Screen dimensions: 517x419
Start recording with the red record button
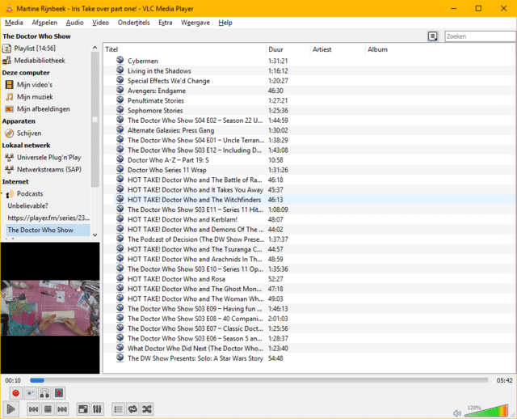[x=15, y=393]
